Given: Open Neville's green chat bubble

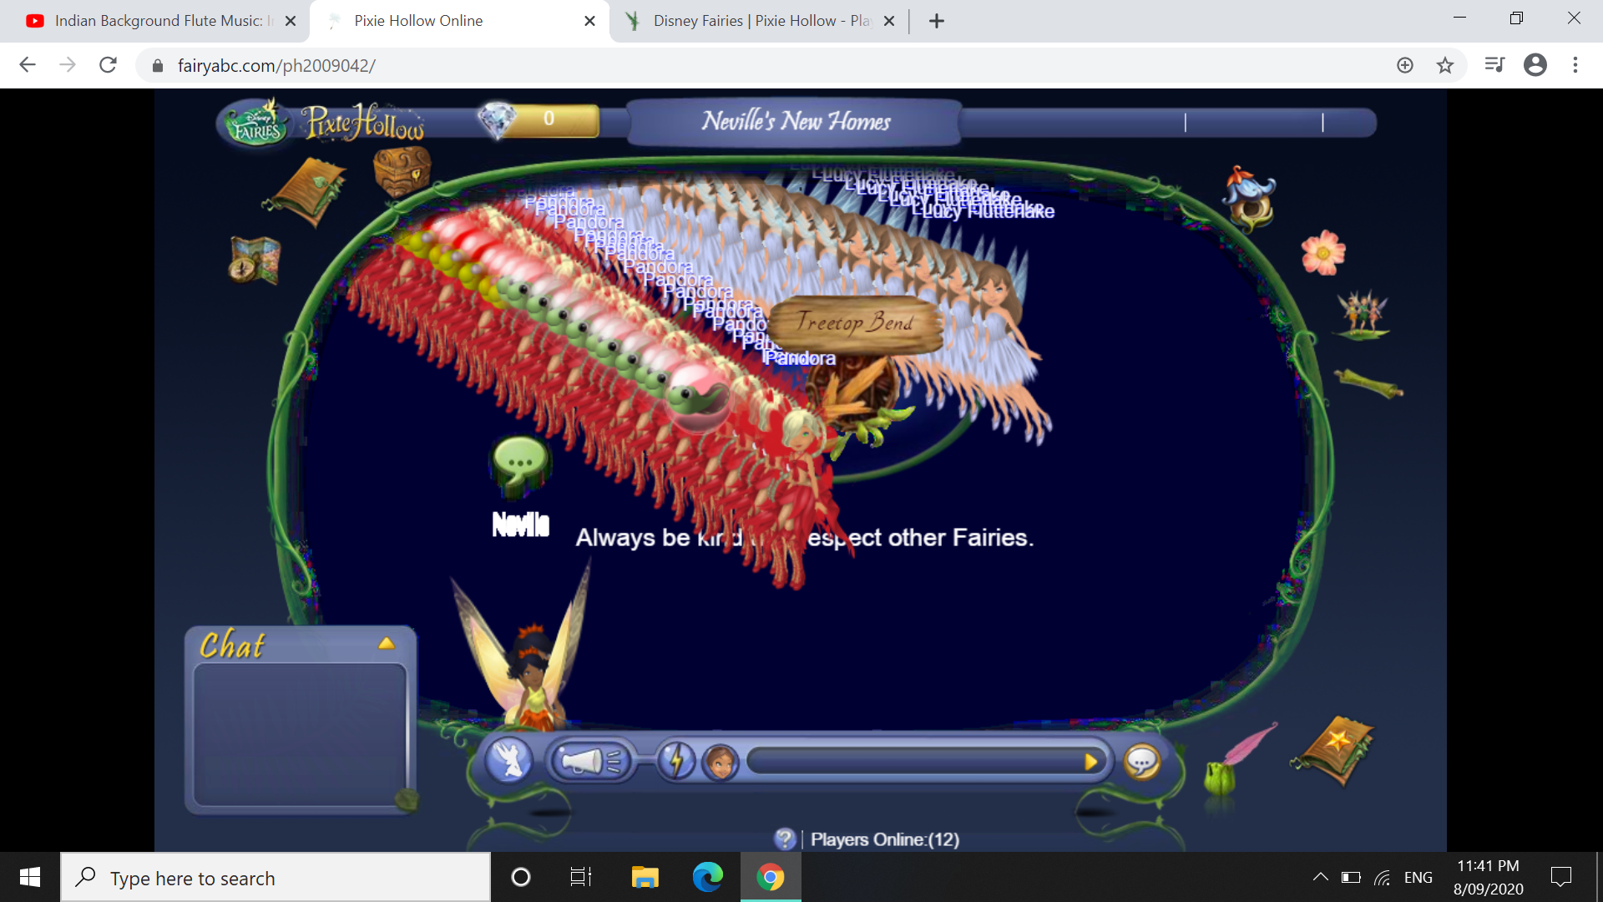Looking at the screenshot, I should pyautogui.click(x=518, y=463).
